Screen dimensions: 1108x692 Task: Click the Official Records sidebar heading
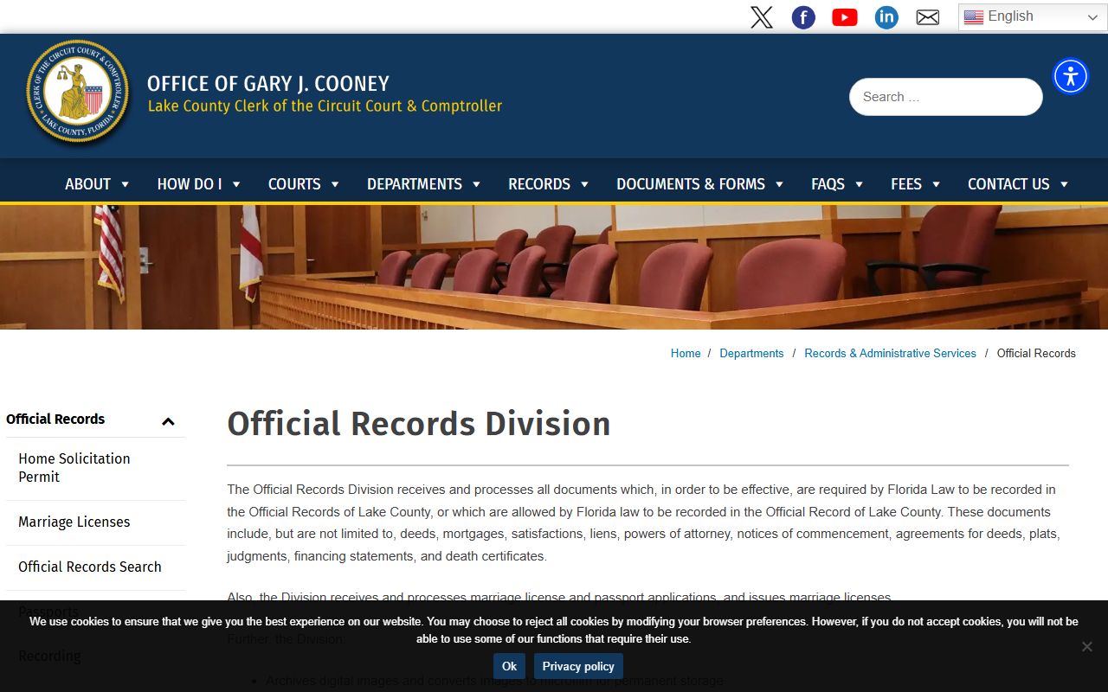55,419
